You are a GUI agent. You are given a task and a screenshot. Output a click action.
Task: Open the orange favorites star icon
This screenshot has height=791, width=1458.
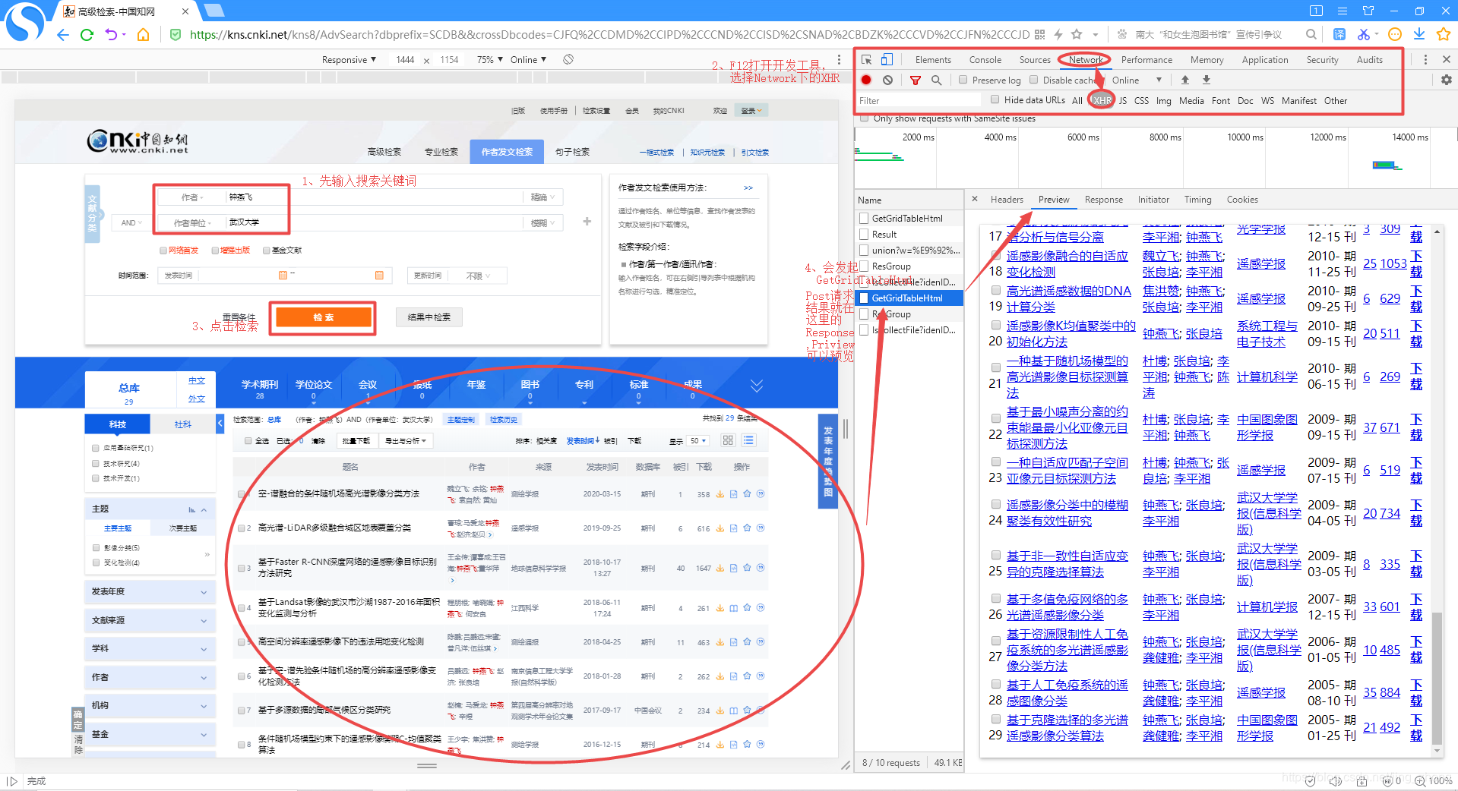[1444, 34]
